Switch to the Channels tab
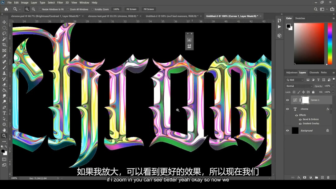This screenshot has height=189, width=336. (x=314, y=72)
